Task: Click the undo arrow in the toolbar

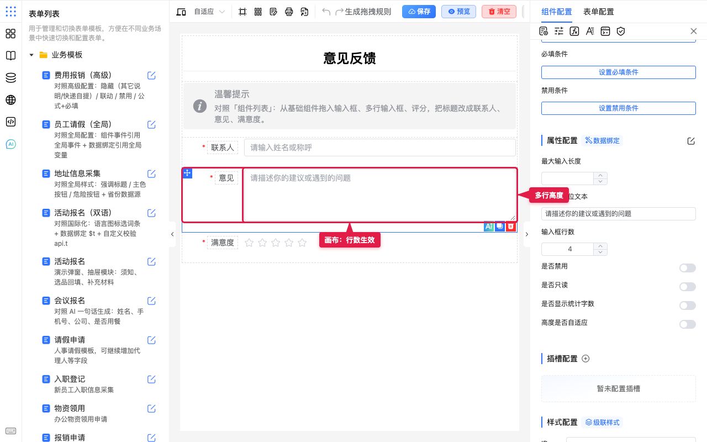Action: (326, 12)
